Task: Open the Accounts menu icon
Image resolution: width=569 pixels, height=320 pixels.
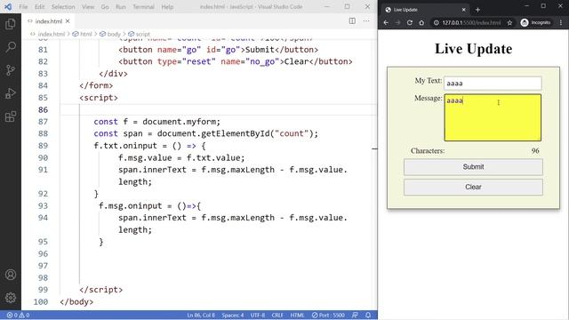Action: [11, 275]
